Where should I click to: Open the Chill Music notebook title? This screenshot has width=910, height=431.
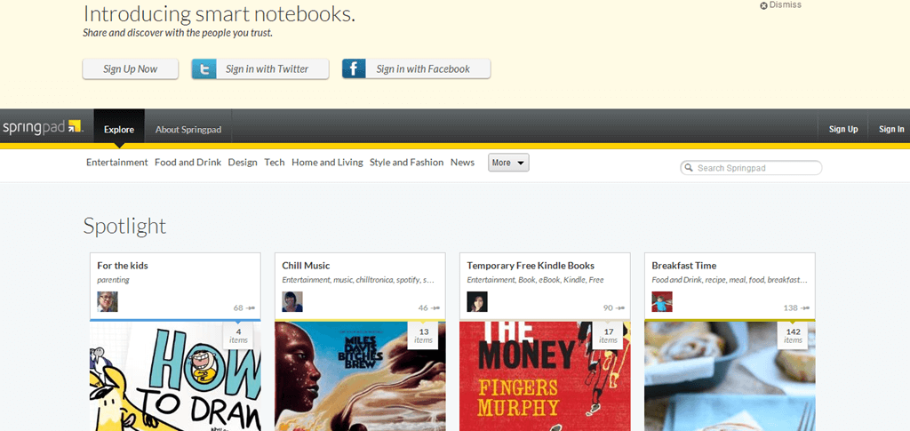[x=306, y=266]
